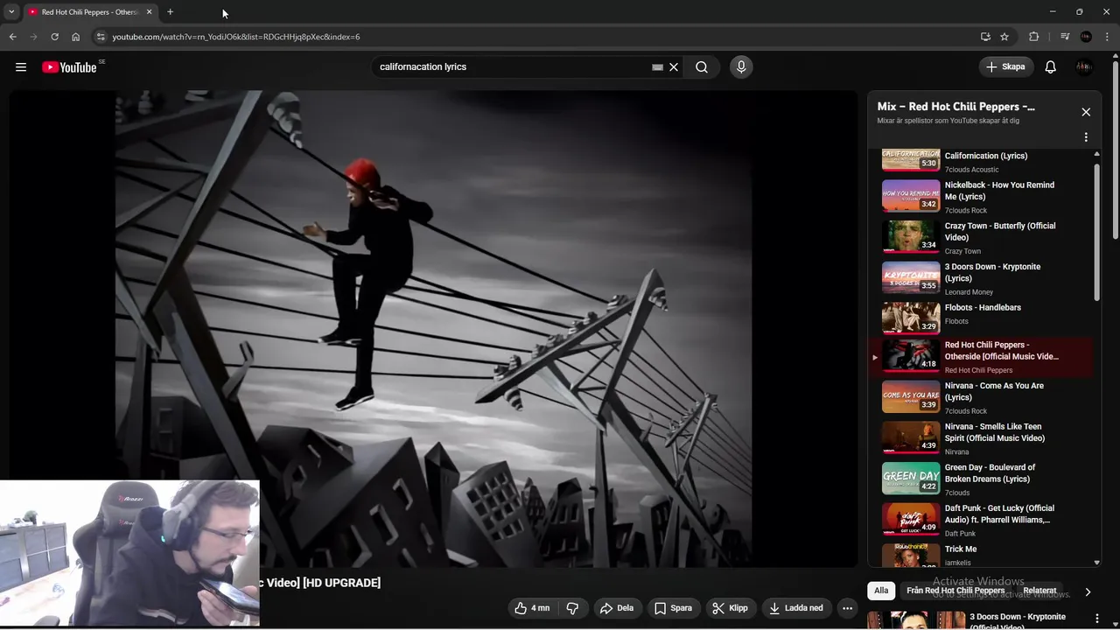Click the address bar URL
Viewport: 1120px width, 630px height.
(235, 37)
